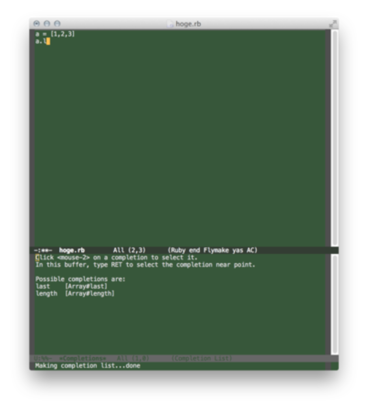The width and height of the screenshot is (368, 411).
Task: Place cursor on the line 'a = [1,2,3]'
Action: tap(55, 34)
